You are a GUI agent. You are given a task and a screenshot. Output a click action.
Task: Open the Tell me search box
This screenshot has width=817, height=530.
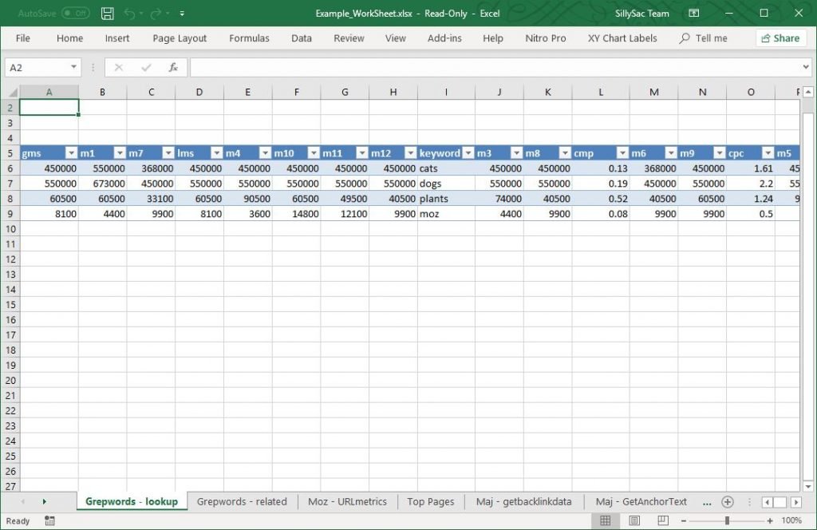[706, 38]
